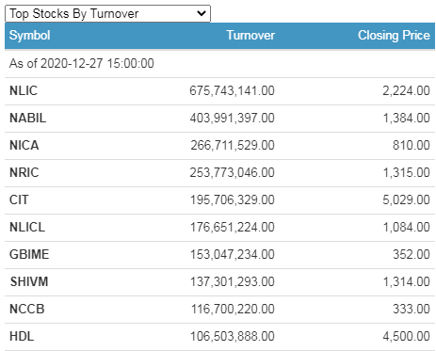
Task: Select the NICA stock symbol
Action: click(24, 146)
